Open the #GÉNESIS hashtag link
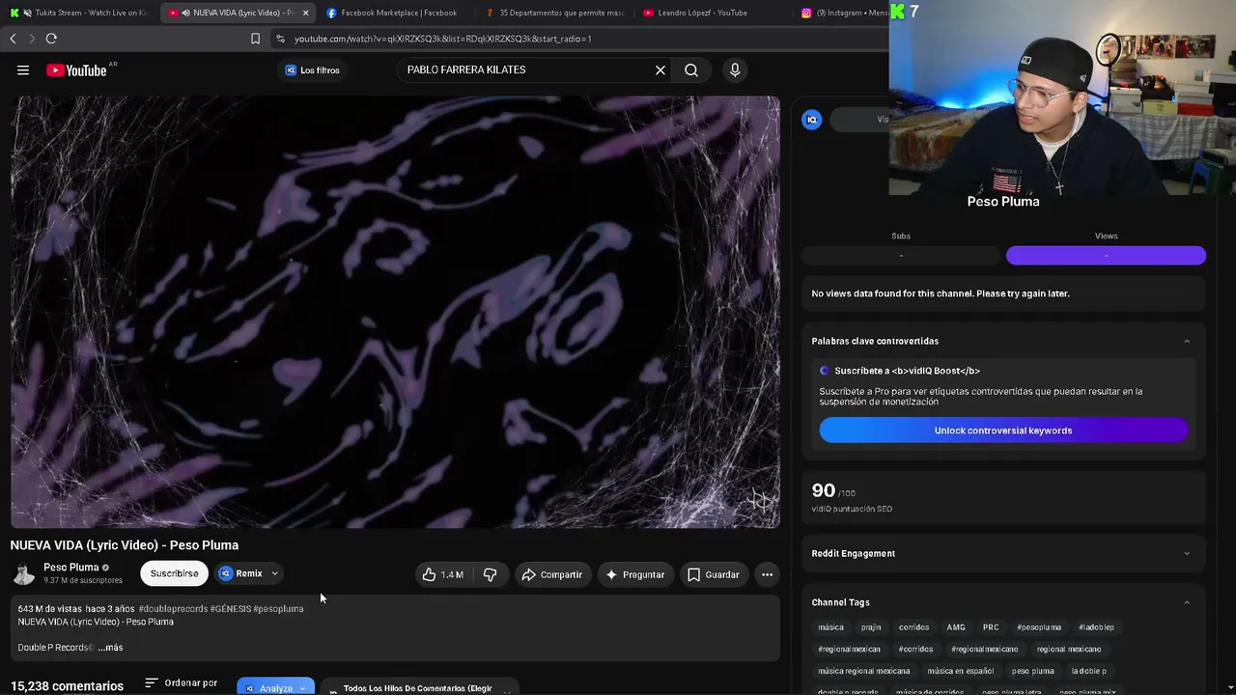Viewport: 1236px width, 695px height. pos(230,609)
